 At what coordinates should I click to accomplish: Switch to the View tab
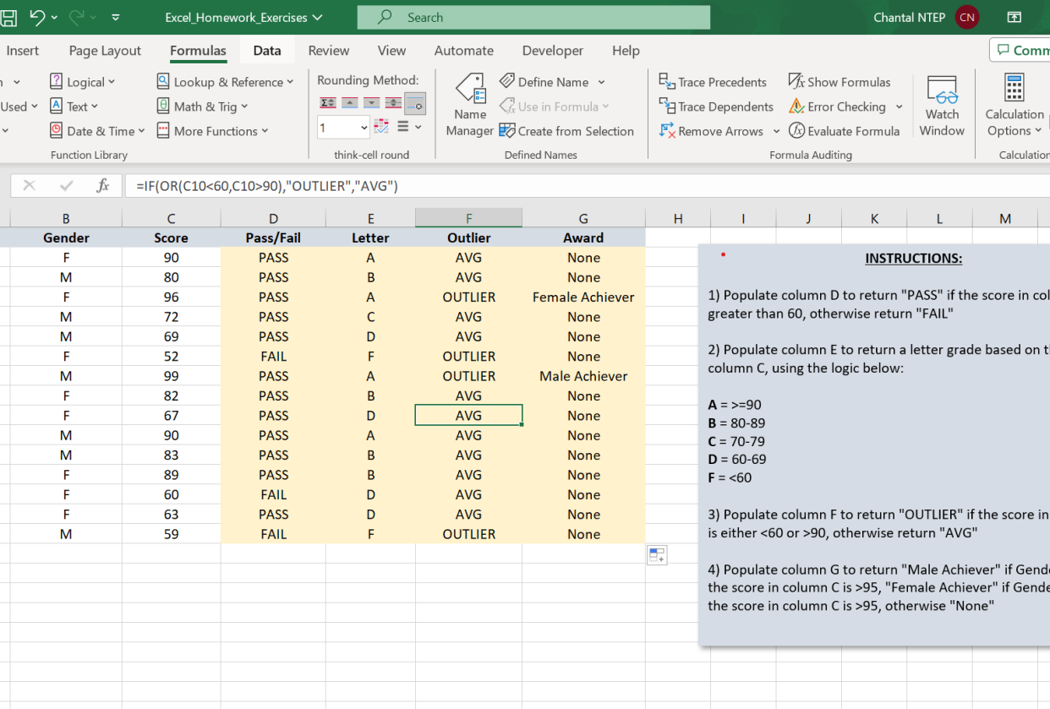(x=391, y=51)
